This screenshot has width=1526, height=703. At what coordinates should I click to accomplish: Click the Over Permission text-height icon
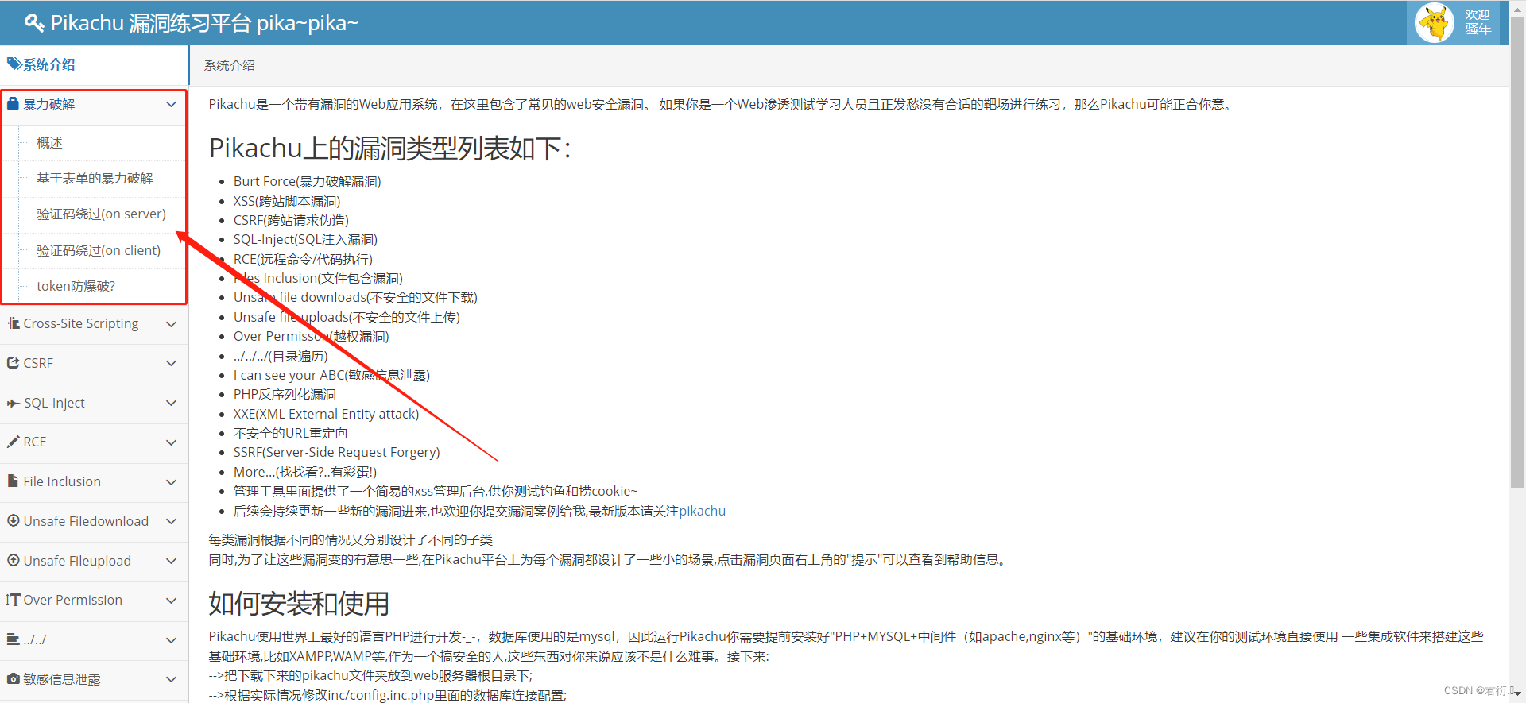13,600
